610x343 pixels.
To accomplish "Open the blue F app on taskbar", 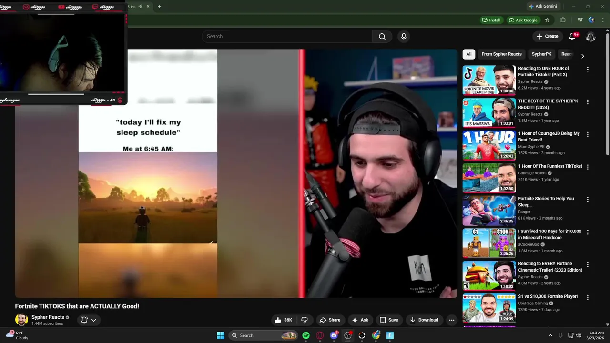I will point(390,335).
